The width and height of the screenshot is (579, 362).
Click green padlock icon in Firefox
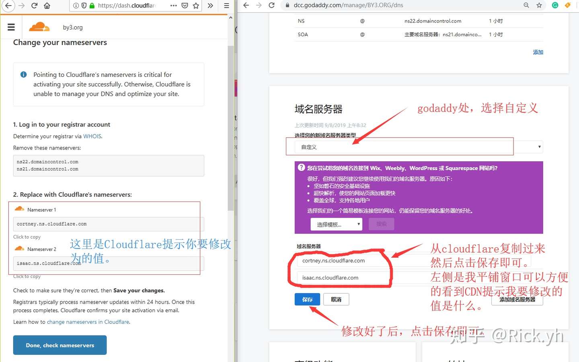tap(92, 6)
